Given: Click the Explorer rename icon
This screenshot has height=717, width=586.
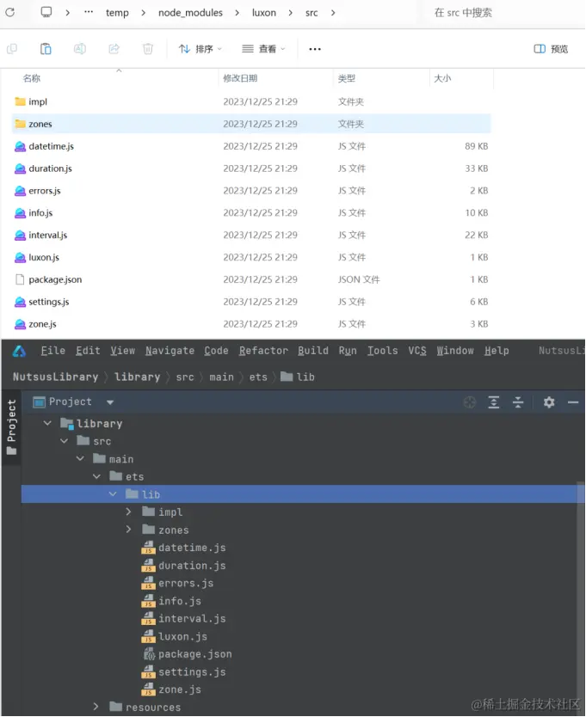Looking at the screenshot, I should coord(80,48).
